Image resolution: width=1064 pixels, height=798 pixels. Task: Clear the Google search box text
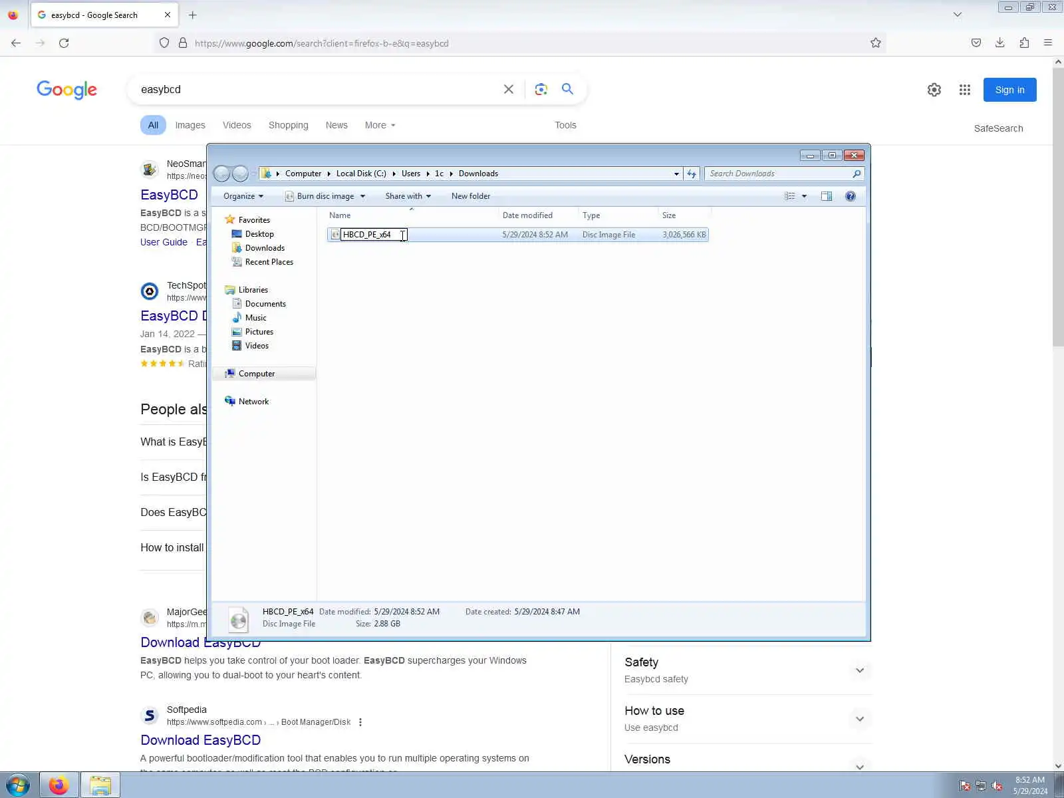[509, 89]
